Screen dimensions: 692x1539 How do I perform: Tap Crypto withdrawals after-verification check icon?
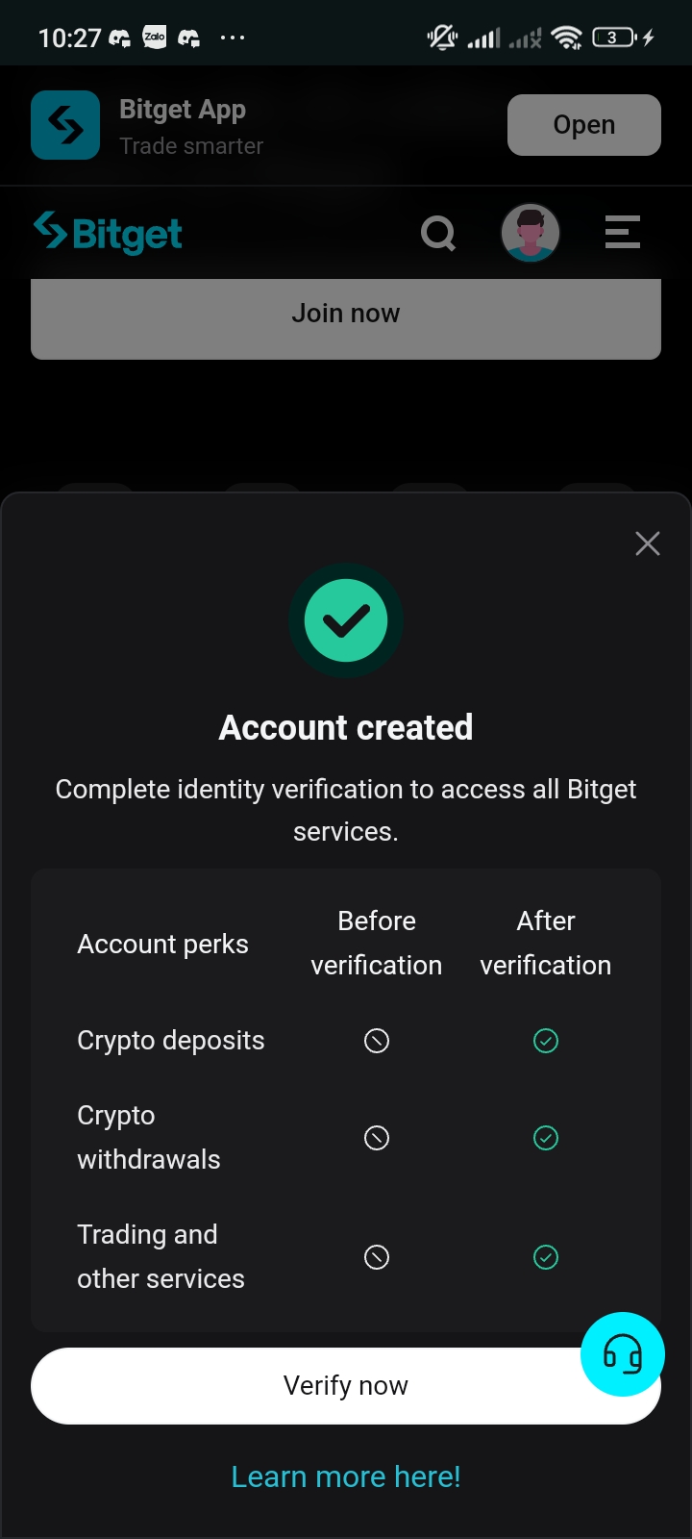(x=546, y=1138)
